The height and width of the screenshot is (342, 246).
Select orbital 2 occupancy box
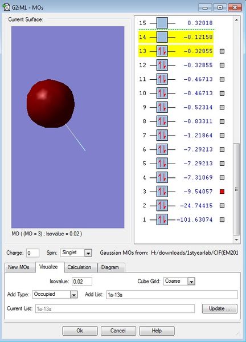pyautogui.click(x=162, y=205)
